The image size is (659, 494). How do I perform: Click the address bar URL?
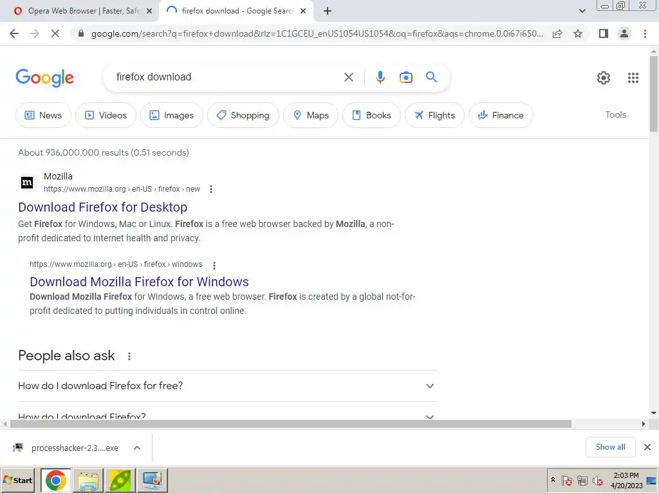(x=317, y=33)
